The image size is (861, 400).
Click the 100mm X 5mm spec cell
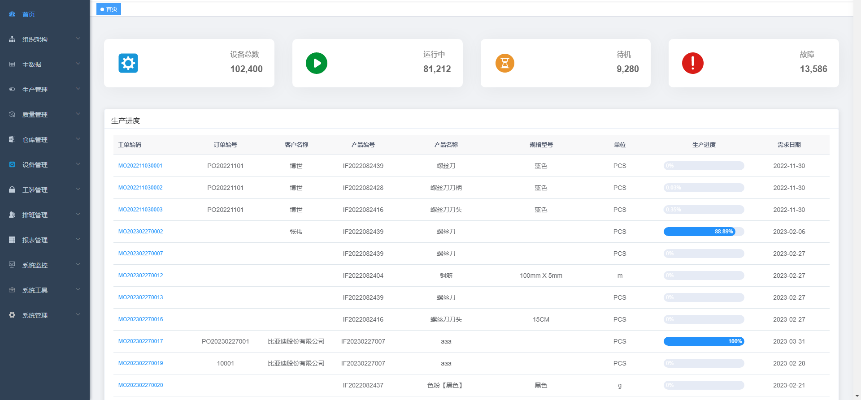coord(541,275)
